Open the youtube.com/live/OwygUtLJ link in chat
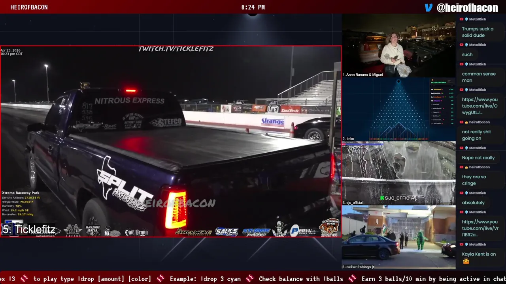506x284 pixels. 480,106
